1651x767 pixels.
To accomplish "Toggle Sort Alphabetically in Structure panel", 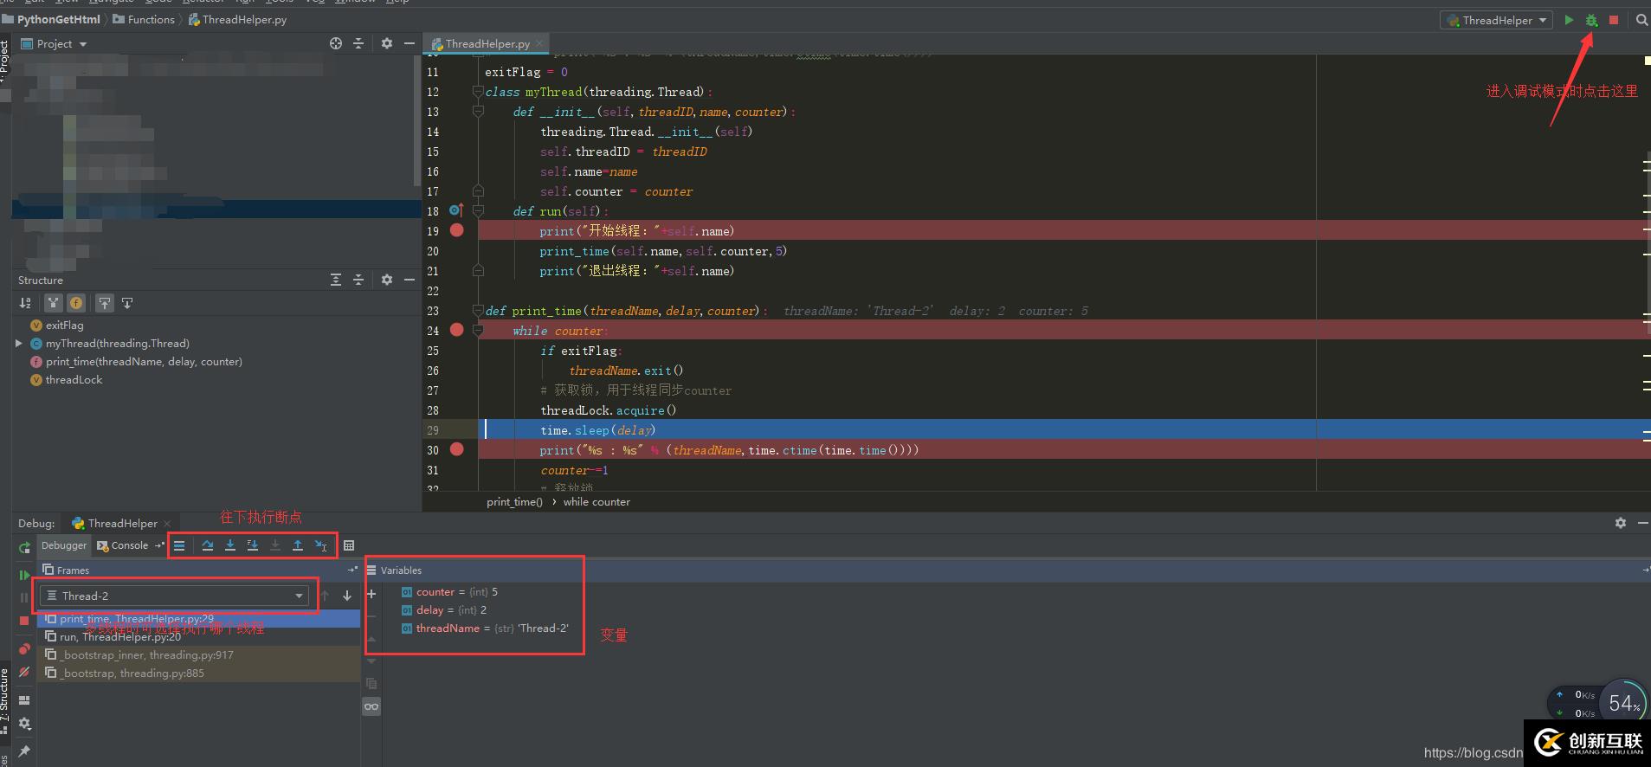I will coord(25,303).
